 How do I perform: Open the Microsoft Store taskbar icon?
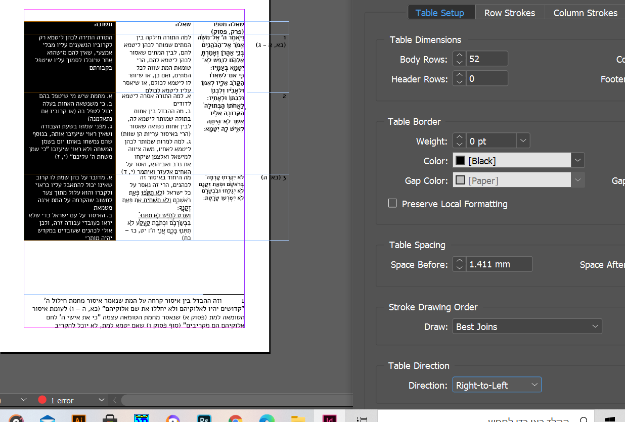pyautogui.click(x=110, y=418)
